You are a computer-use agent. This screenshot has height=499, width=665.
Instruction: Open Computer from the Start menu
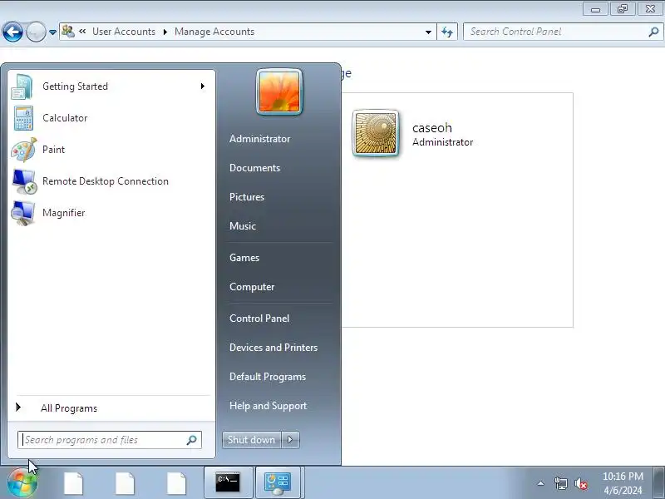point(252,287)
